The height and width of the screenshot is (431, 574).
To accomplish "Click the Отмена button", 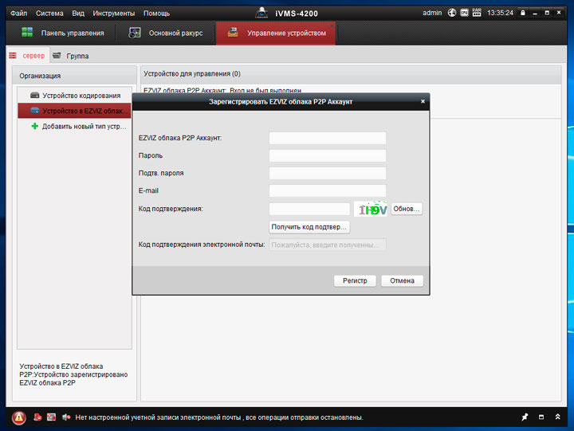I will tap(402, 280).
